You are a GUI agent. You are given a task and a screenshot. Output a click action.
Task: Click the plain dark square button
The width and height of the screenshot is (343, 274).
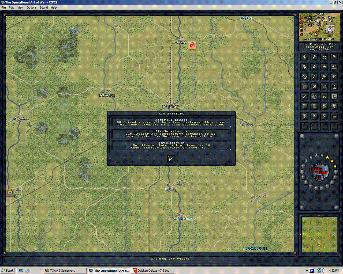pyautogui.click(x=304, y=106)
